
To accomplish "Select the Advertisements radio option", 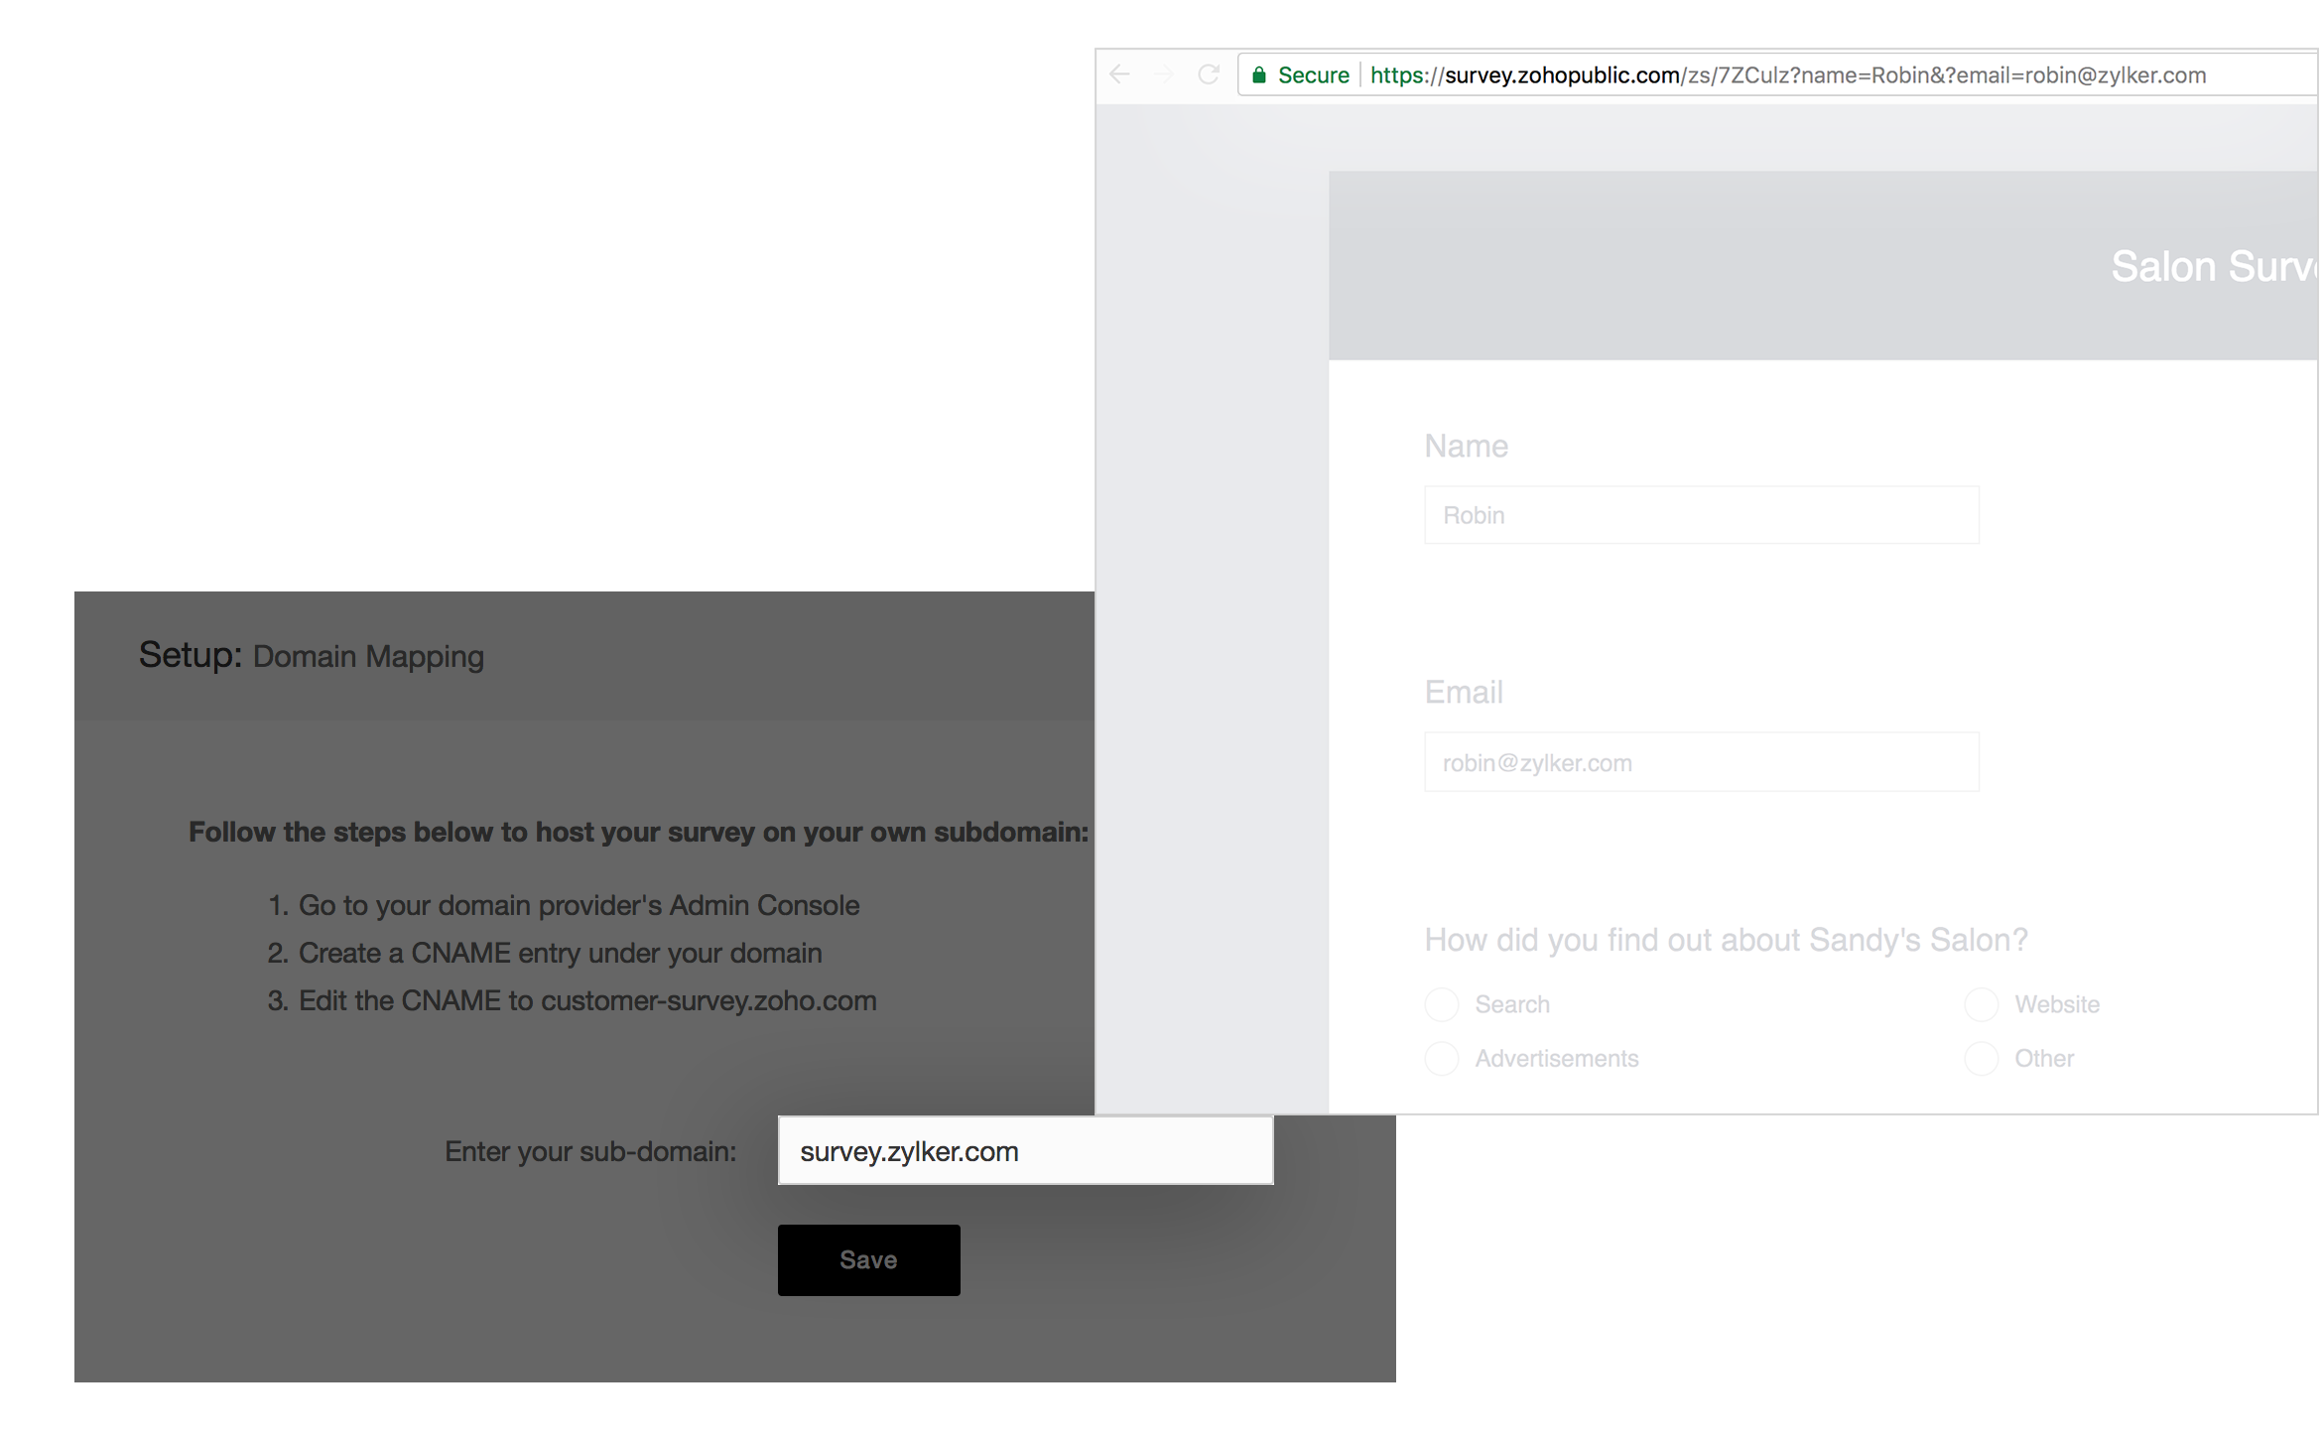I will (x=1441, y=1059).
